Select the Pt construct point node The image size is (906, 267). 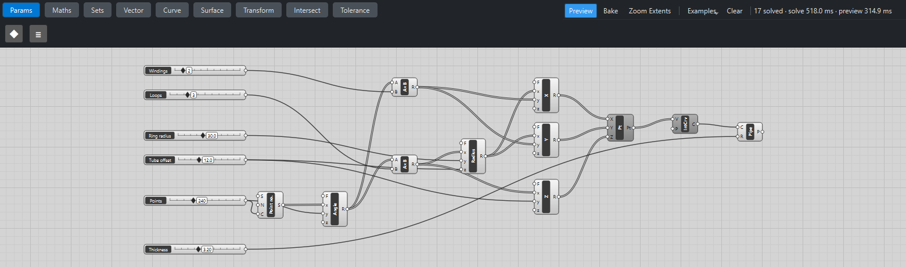620,128
